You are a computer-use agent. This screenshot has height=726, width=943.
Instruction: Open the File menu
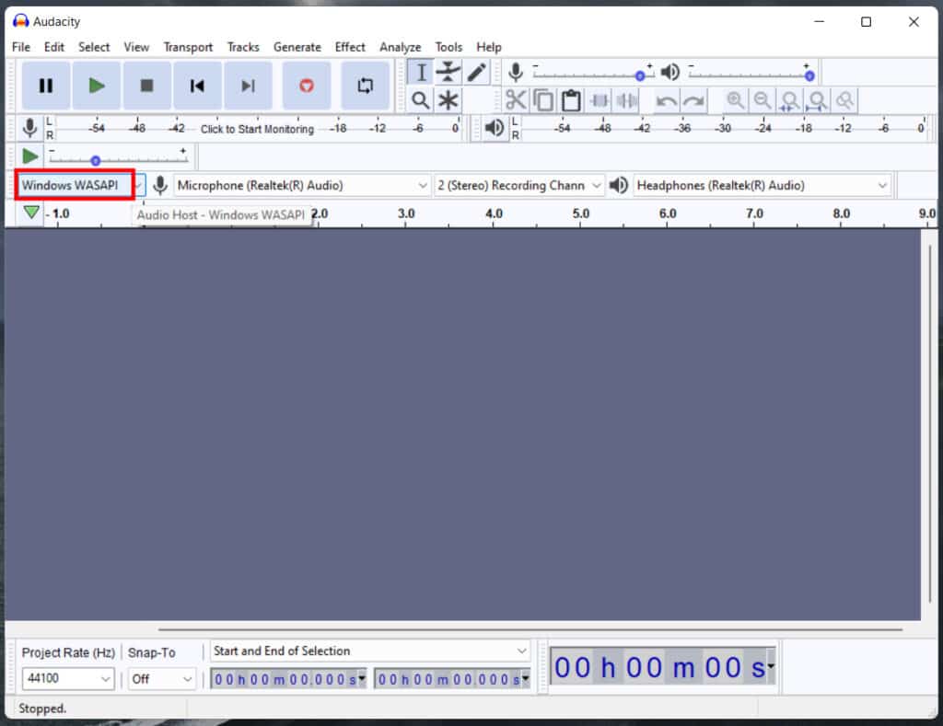(21, 47)
